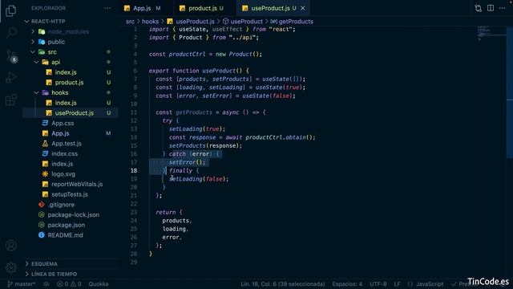Click the code minimap overview
This screenshot has height=289, width=513.
coord(491,33)
